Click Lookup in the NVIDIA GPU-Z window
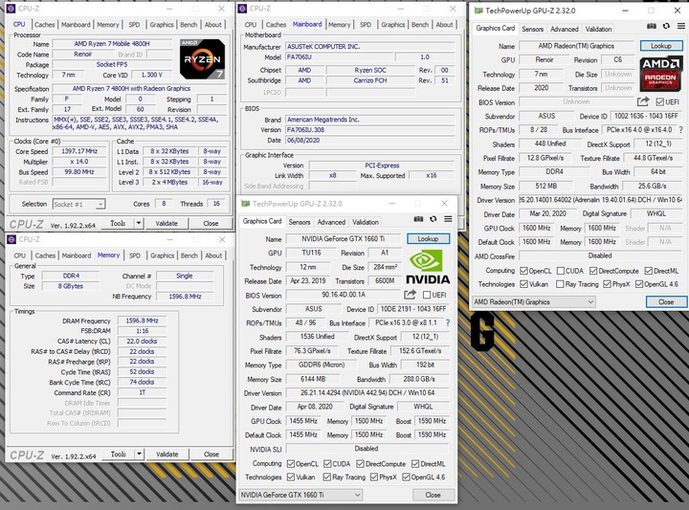 pos(428,238)
